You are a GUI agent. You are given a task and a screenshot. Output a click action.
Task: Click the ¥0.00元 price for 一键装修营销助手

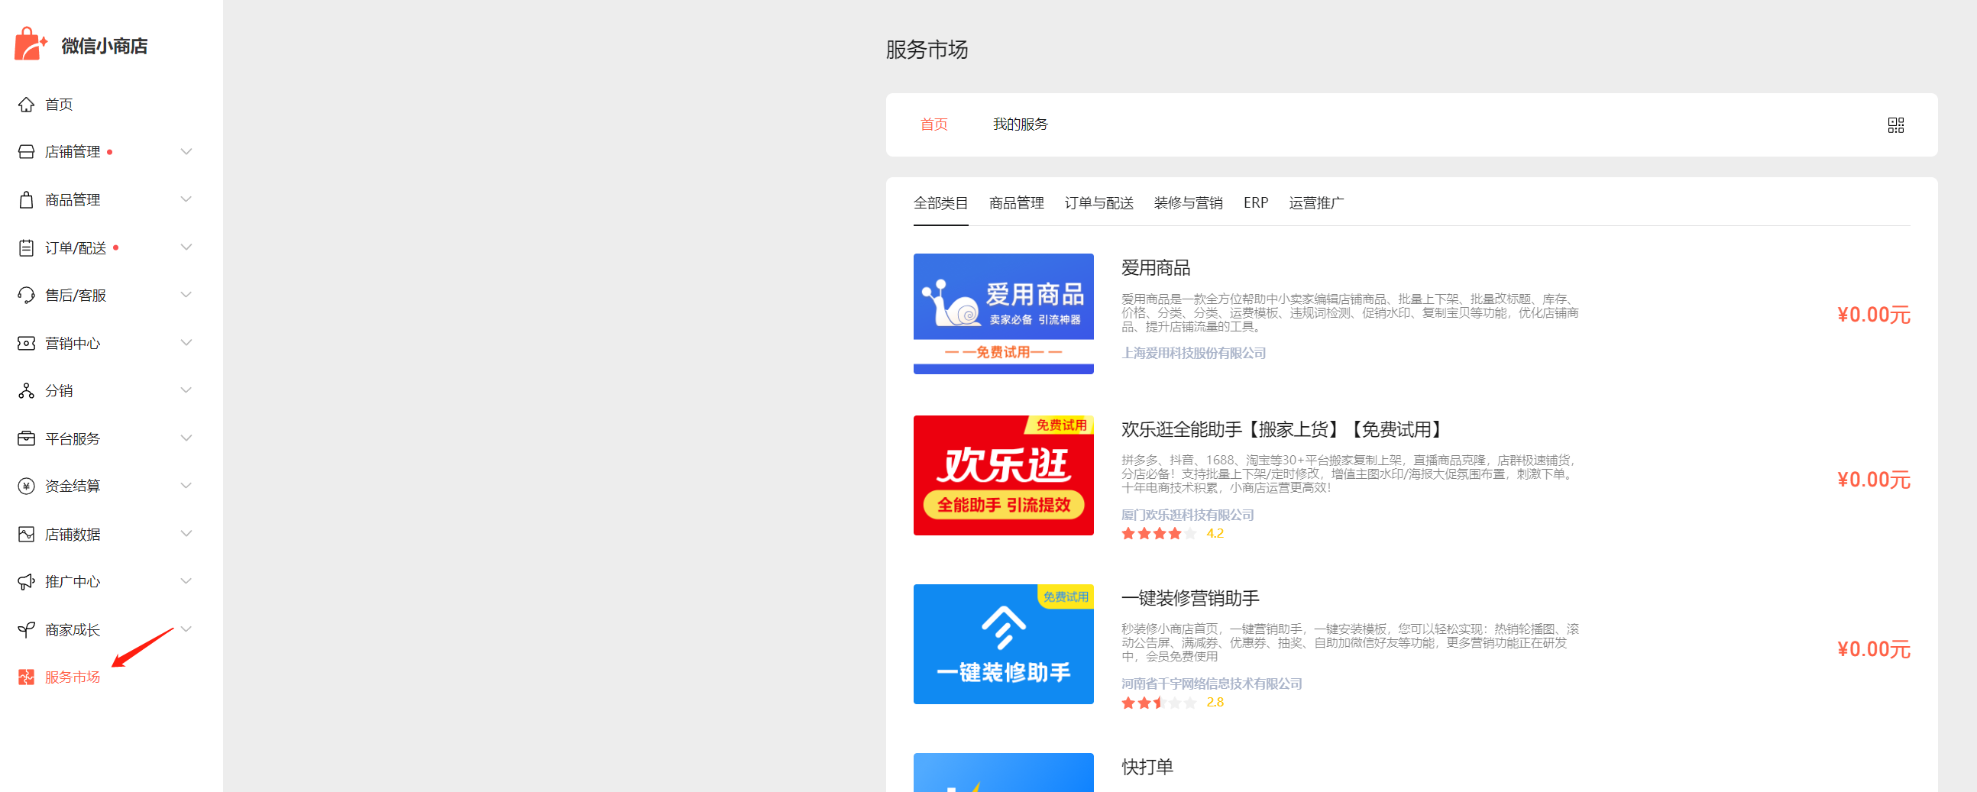pos(1872,649)
